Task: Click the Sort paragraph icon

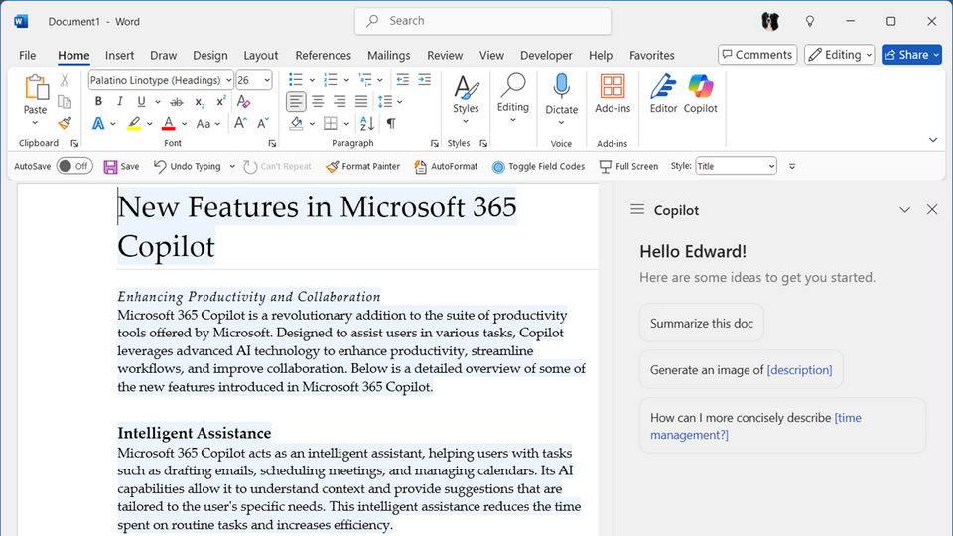Action: 367,124
